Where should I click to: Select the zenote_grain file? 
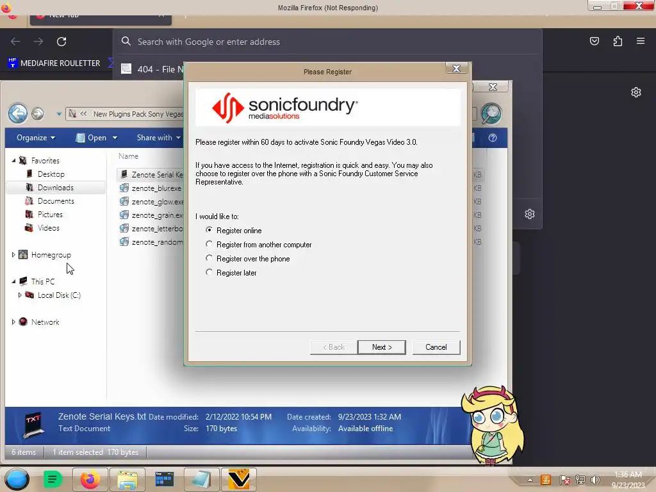151,215
